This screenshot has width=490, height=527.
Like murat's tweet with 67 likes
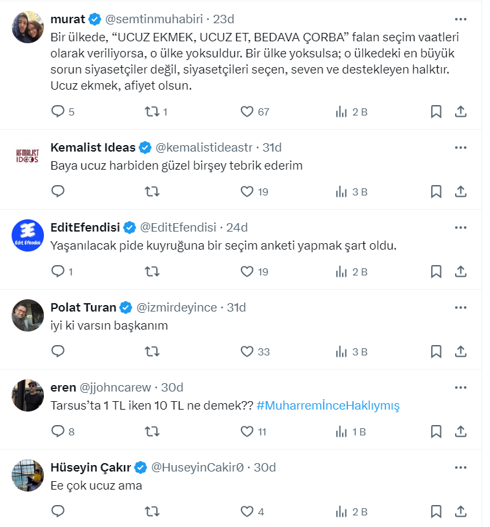click(247, 112)
